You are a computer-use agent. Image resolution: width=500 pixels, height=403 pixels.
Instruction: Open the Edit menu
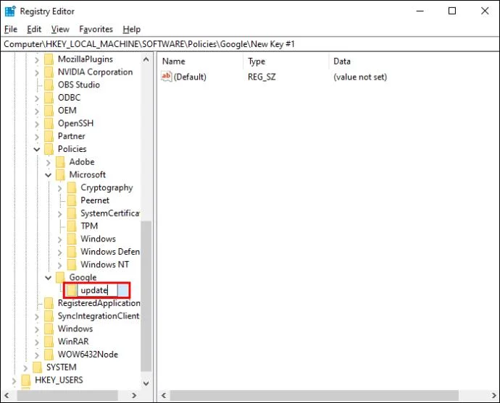point(34,29)
